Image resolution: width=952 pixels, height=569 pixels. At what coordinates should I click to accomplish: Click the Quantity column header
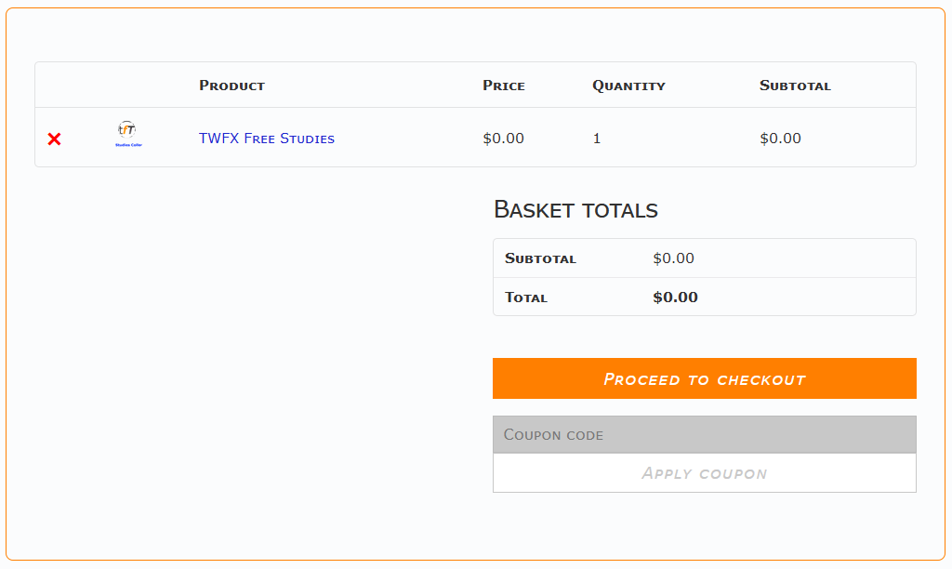click(628, 86)
